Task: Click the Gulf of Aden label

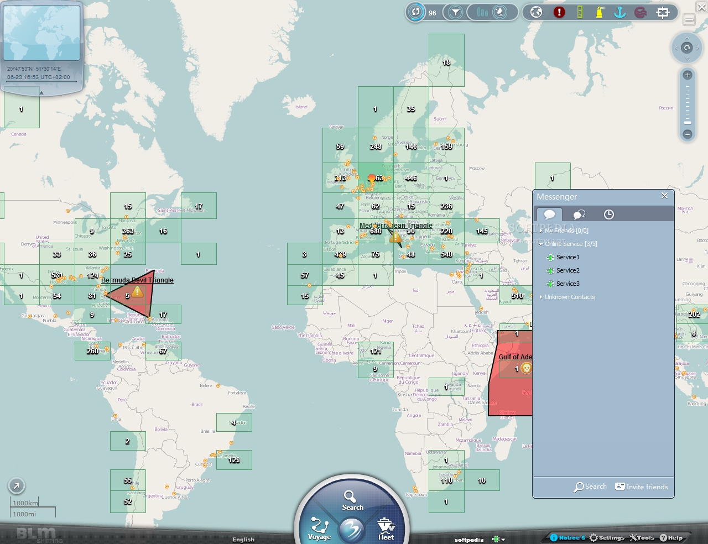Action: [515, 357]
